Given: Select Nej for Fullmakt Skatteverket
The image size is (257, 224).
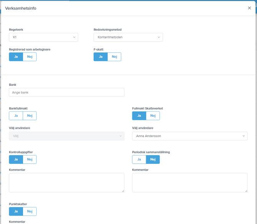Looking at the screenshot, I should 153,116.
